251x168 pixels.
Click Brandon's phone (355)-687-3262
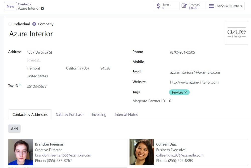point(59,161)
